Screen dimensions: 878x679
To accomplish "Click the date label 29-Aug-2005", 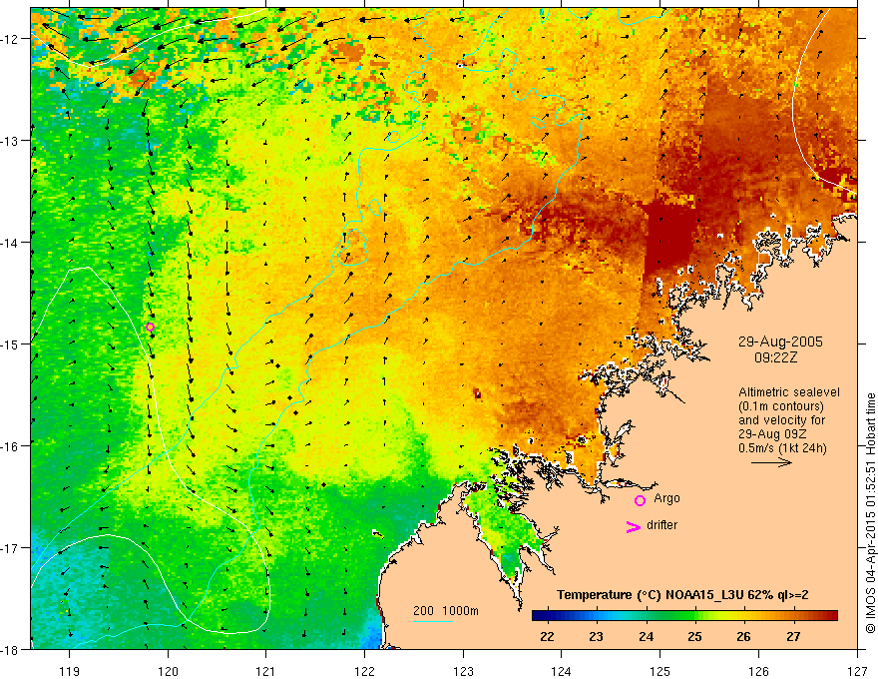I will [780, 341].
